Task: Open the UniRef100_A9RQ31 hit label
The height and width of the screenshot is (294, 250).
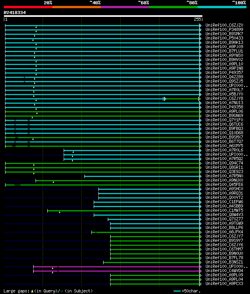Action: pos(224,193)
